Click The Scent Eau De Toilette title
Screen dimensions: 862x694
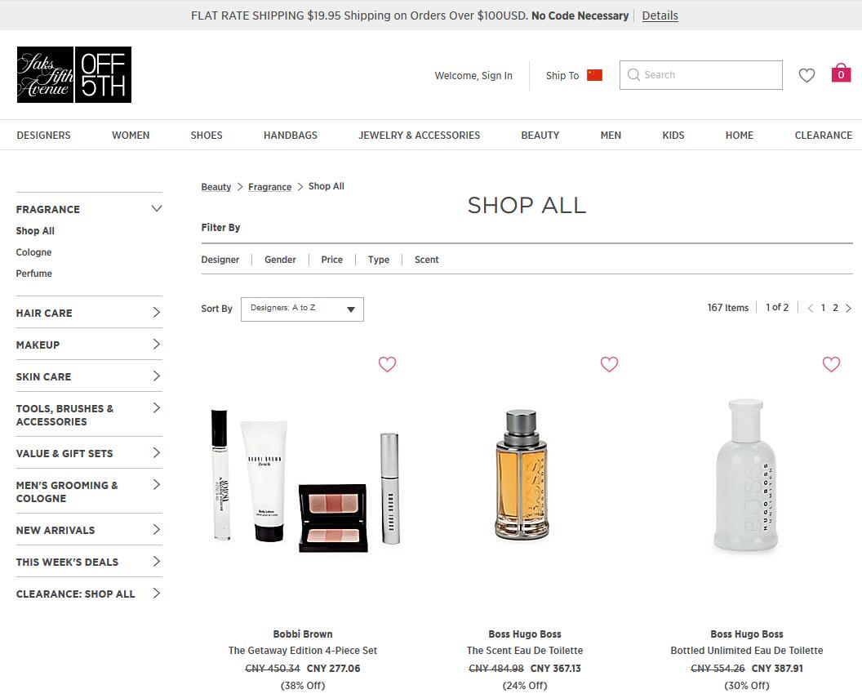(525, 651)
